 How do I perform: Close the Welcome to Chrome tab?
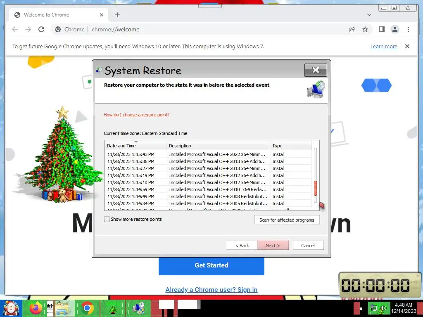click(x=102, y=15)
